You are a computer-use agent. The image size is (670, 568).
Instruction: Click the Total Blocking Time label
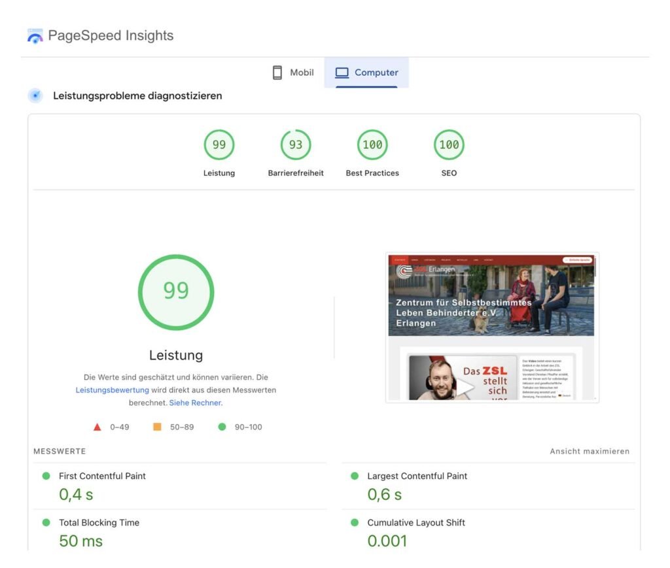pos(99,522)
